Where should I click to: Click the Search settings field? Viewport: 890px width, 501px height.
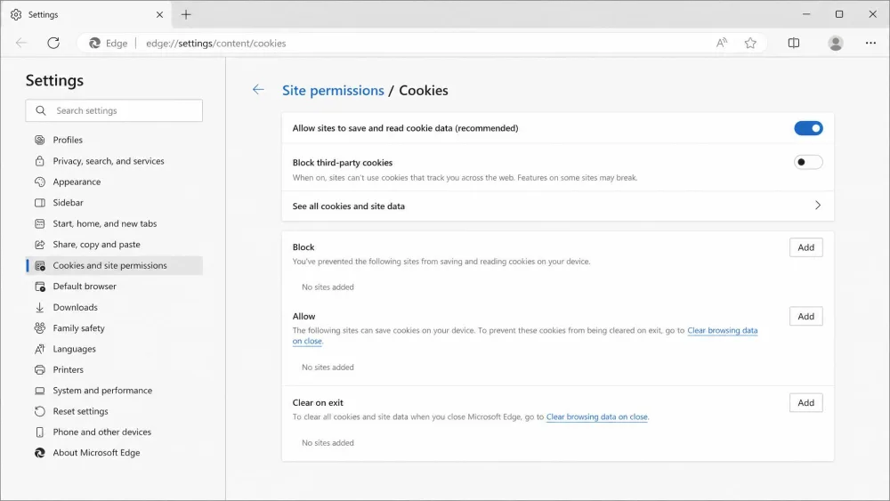click(x=114, y=110)
